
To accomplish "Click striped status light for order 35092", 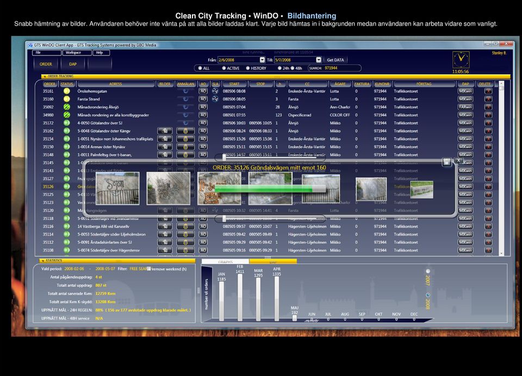I will coord(66,107).
